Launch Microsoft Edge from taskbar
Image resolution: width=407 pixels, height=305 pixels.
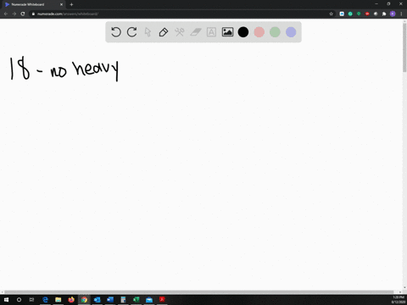click(x=45, y=300)
